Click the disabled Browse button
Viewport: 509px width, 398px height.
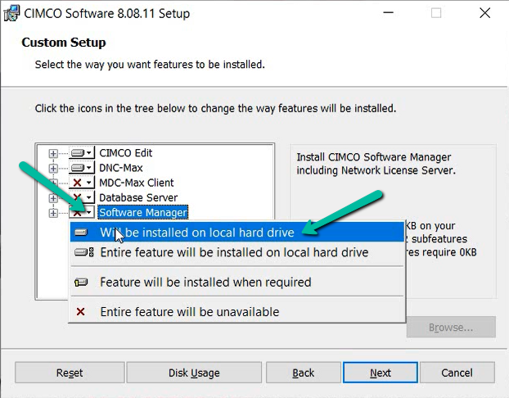point(451,327)
